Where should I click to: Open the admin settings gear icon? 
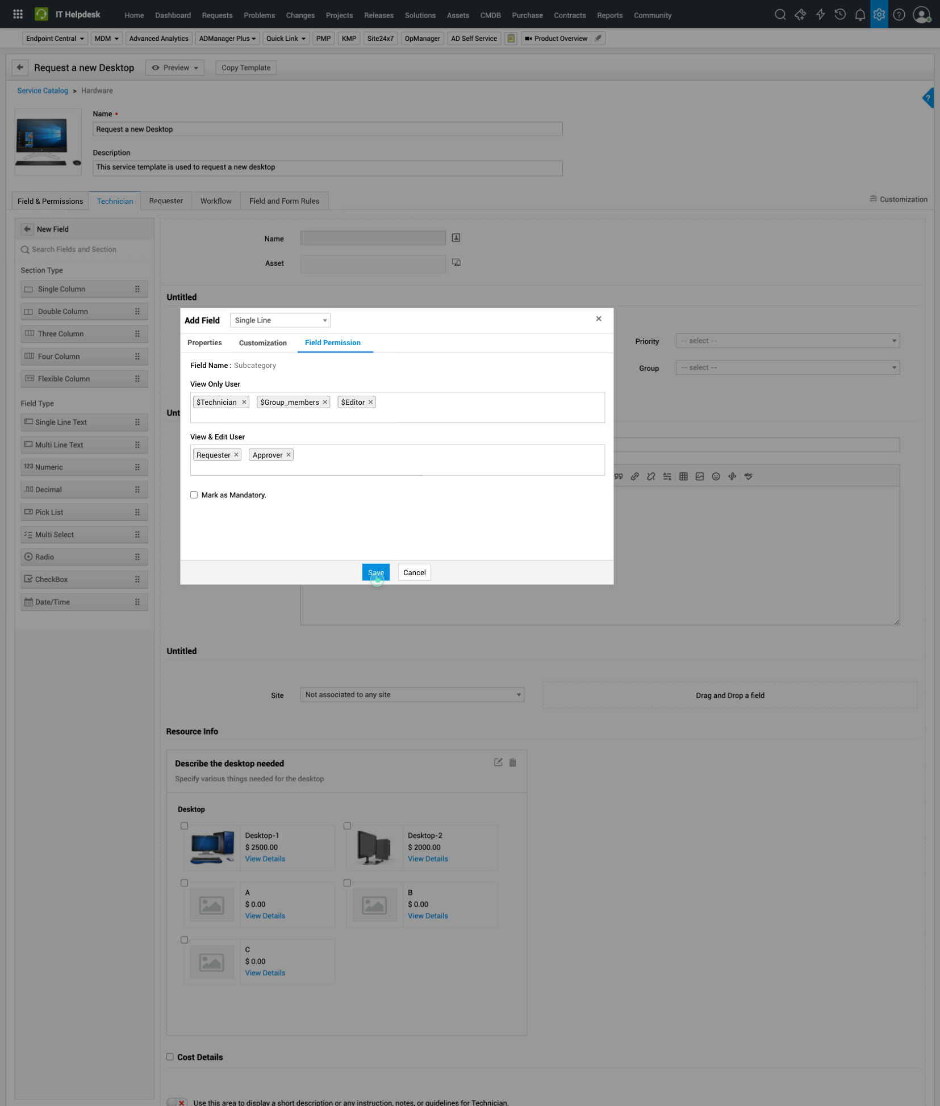pyautogui.click(x=879, y=15)
